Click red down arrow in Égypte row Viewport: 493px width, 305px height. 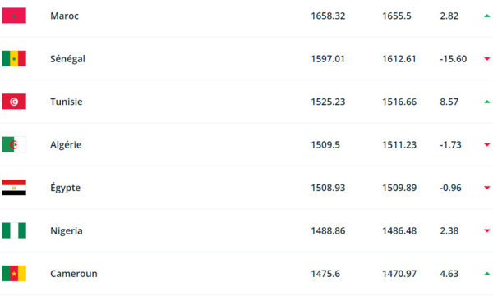pyautogui.click(x=486, y=188)
